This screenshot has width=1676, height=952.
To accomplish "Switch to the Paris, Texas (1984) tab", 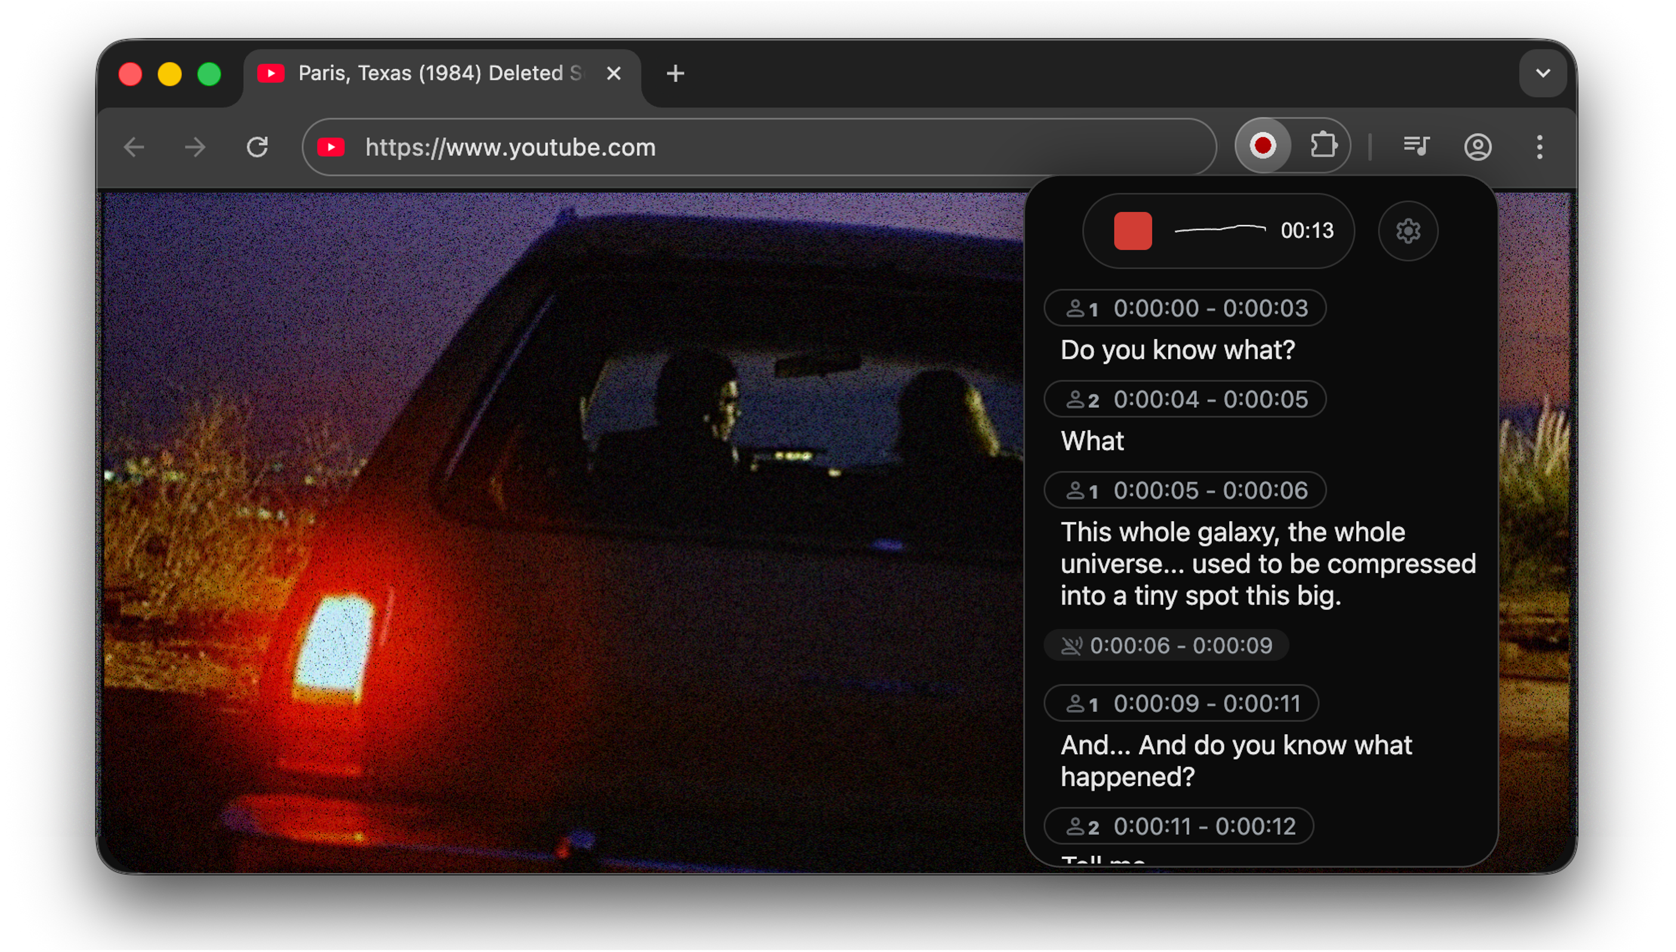I will 425,73.
